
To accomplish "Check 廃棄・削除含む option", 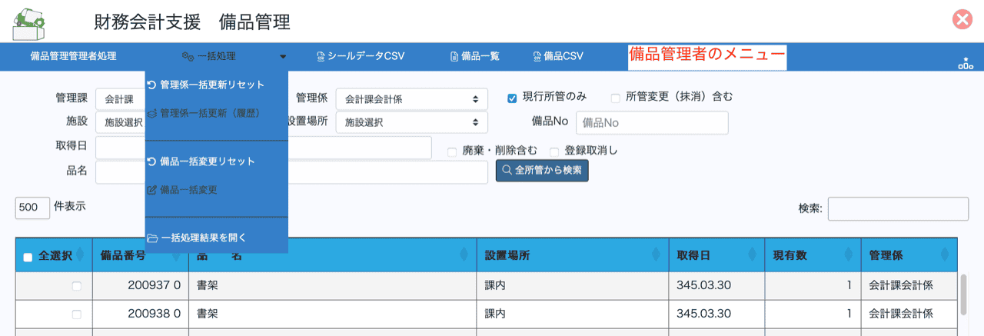I will tap(452, 151).
